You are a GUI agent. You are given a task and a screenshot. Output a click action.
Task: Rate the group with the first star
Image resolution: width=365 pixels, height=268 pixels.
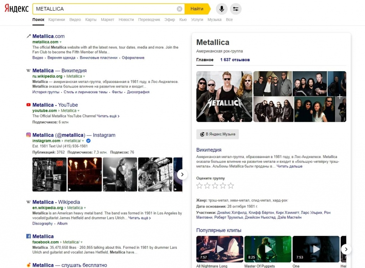pos(200,186)
